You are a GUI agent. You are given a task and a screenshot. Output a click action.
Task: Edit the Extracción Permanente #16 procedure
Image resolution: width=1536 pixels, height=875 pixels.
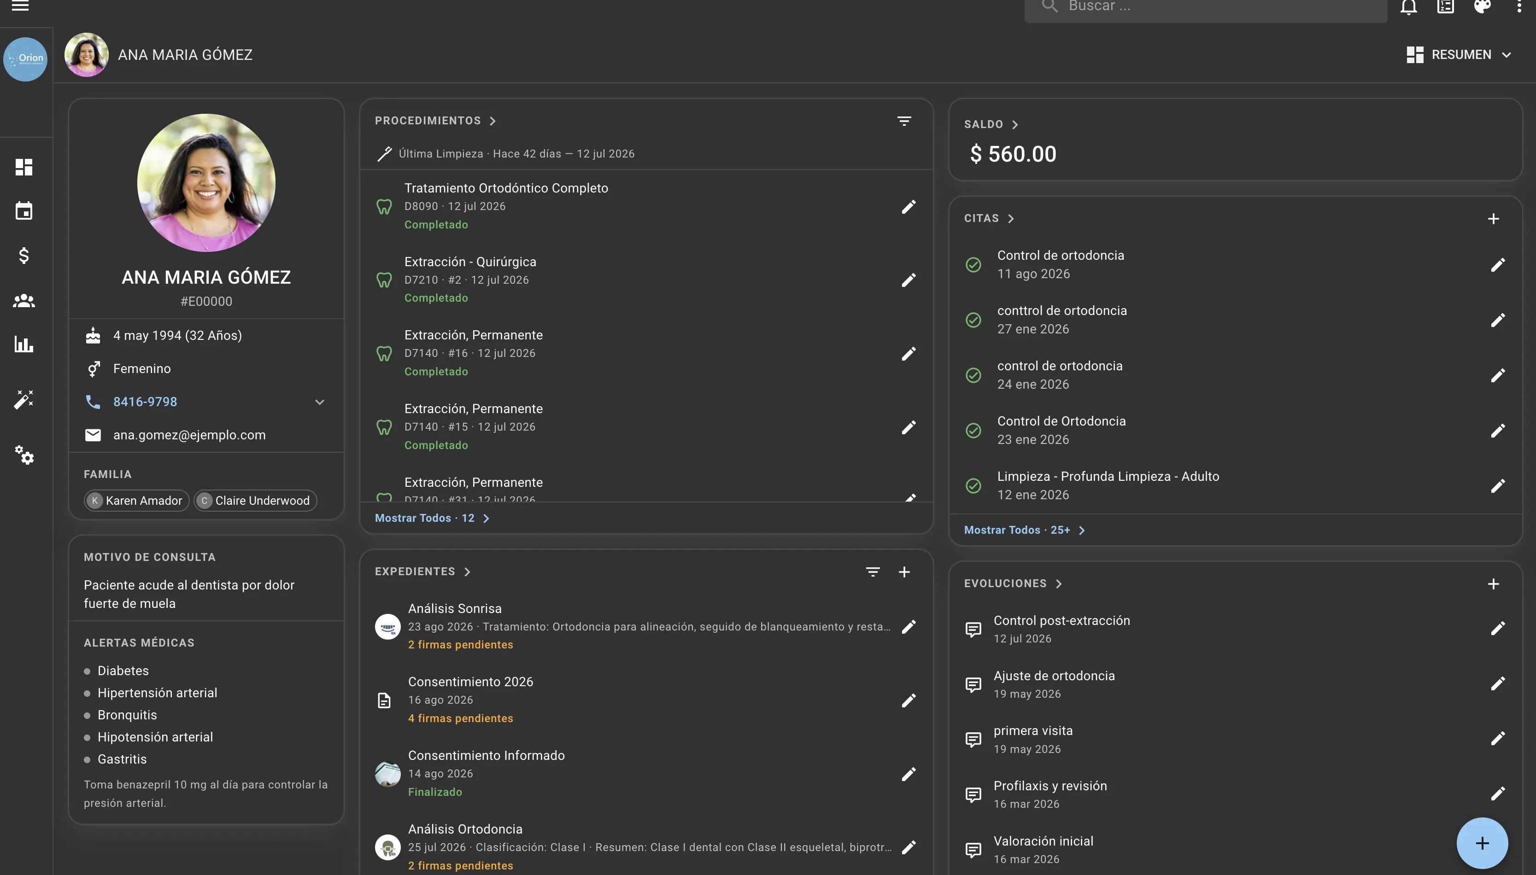pos(909,353)
